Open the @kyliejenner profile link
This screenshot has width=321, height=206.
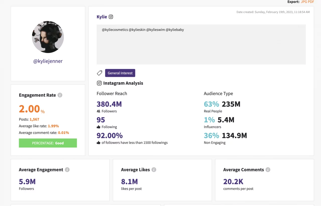pyautogui.click(x=48, y=61)
